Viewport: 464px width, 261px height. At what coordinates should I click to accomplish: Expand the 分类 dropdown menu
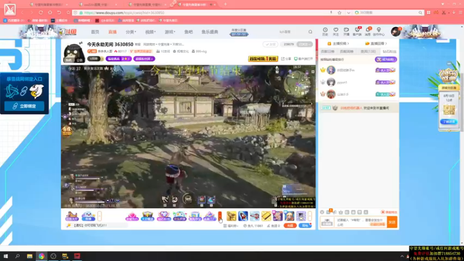(130, 32)
